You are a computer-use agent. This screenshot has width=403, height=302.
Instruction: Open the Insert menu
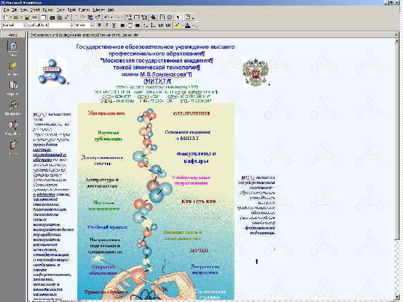point(35,10)
